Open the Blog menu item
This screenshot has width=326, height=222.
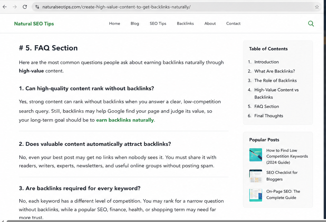click(135, 23)
